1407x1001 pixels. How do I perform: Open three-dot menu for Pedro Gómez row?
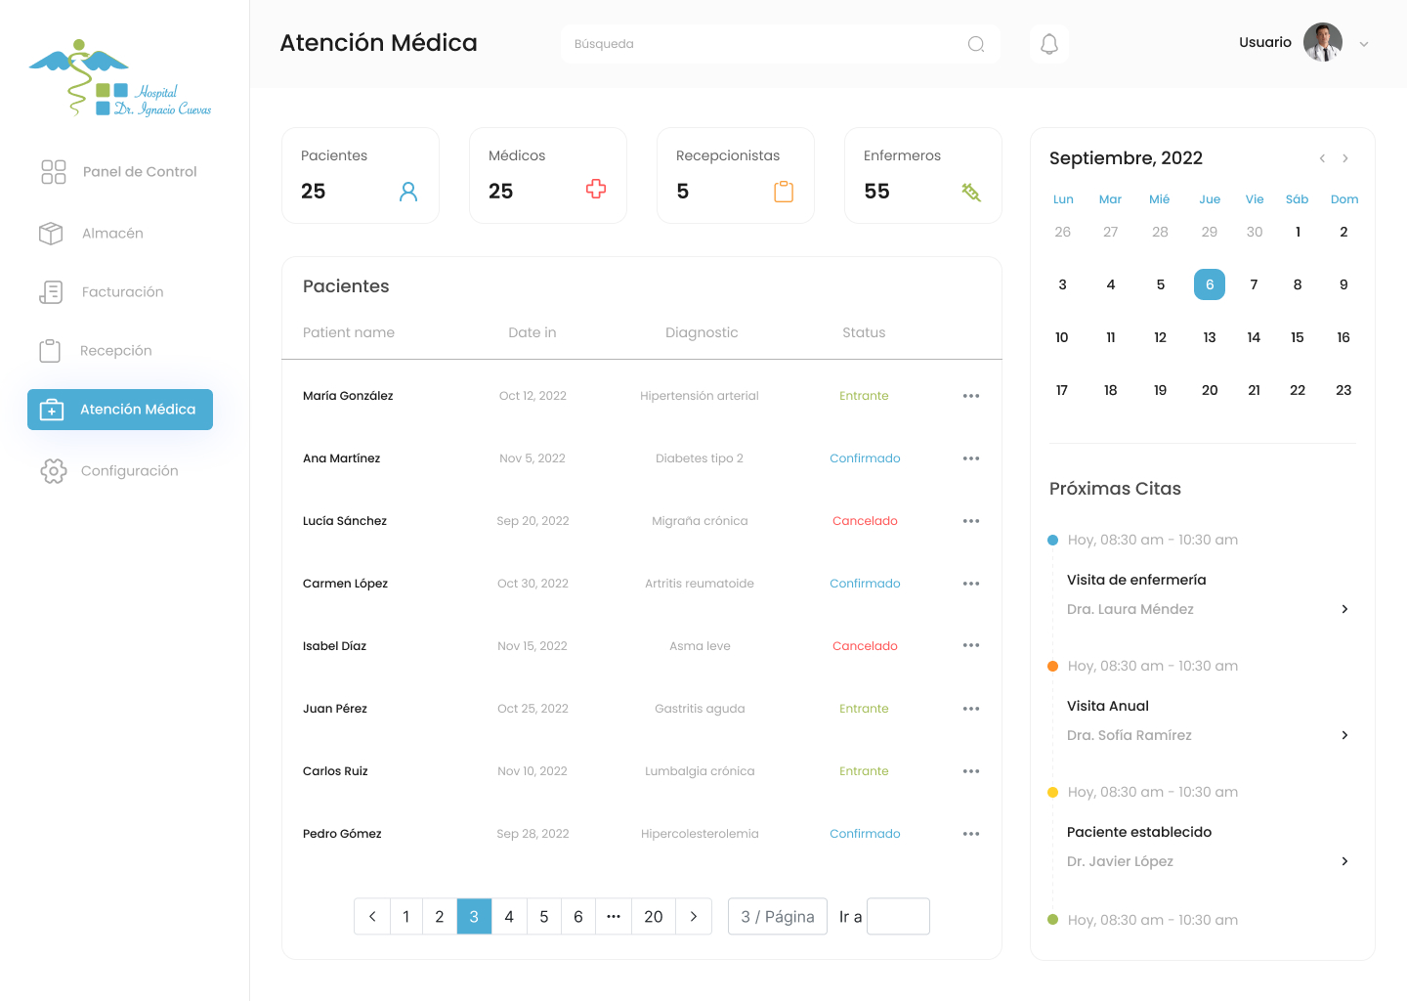970,834
